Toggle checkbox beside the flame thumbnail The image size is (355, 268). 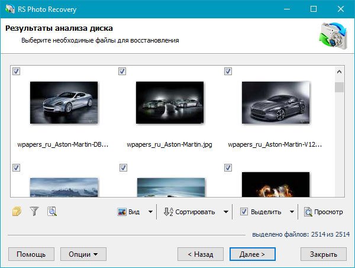pyautogui.click(x=228, y=168)
